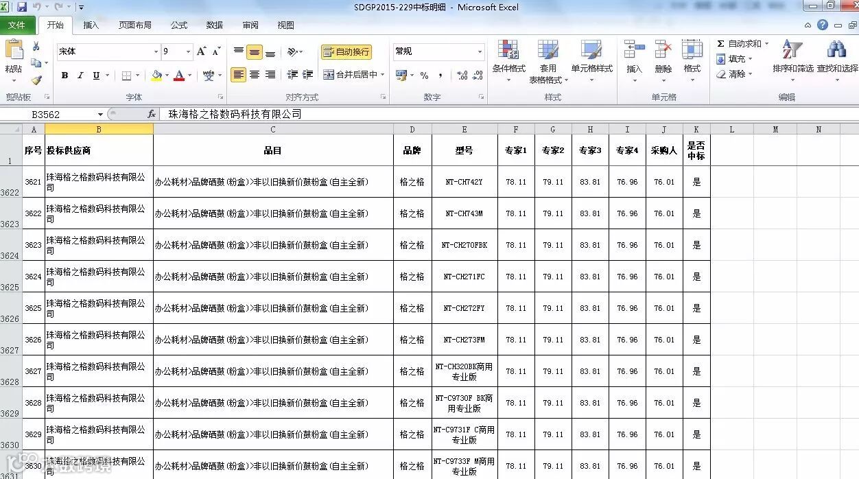This screenshot has height=479, width=859.
Task: Apply yellow fill color bucket
Action: [x=156, y=75]
